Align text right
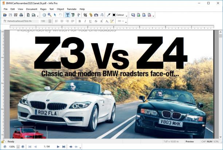 pyautogui.click(x=67, y=21)
